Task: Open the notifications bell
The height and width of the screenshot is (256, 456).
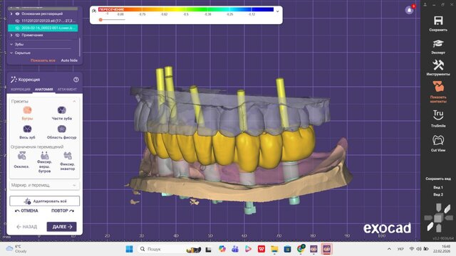Action: [x=409, y=10]
